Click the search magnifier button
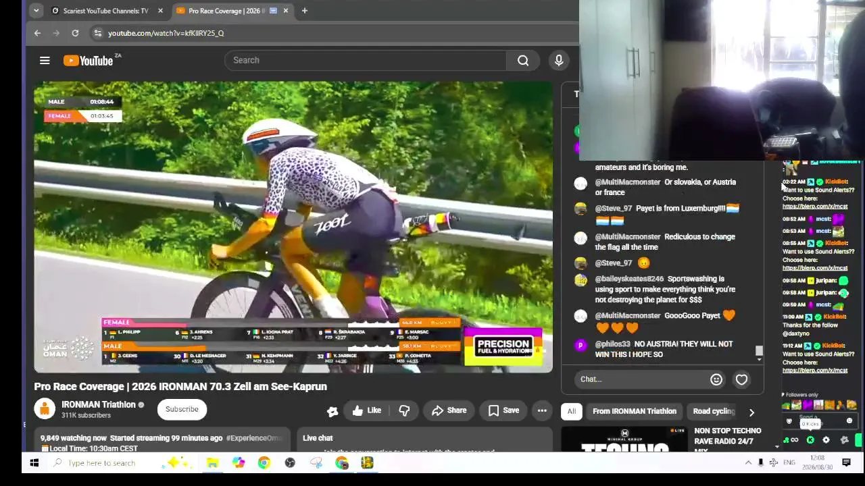 point(523,61)
